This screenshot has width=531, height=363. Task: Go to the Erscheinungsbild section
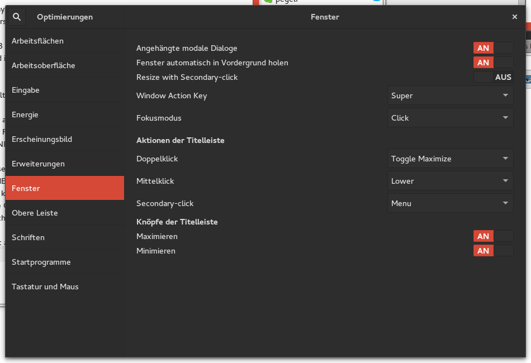(x=42, y=139)
